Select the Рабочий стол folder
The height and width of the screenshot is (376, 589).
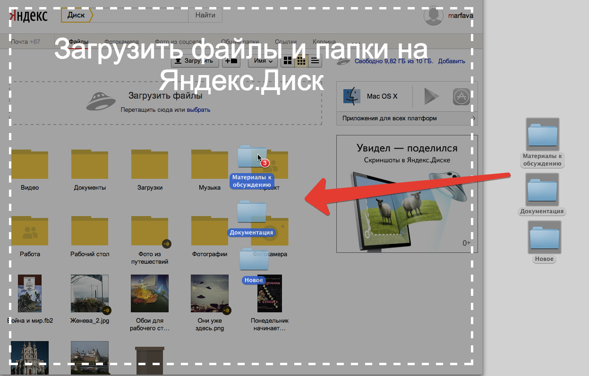pos(90,231)
